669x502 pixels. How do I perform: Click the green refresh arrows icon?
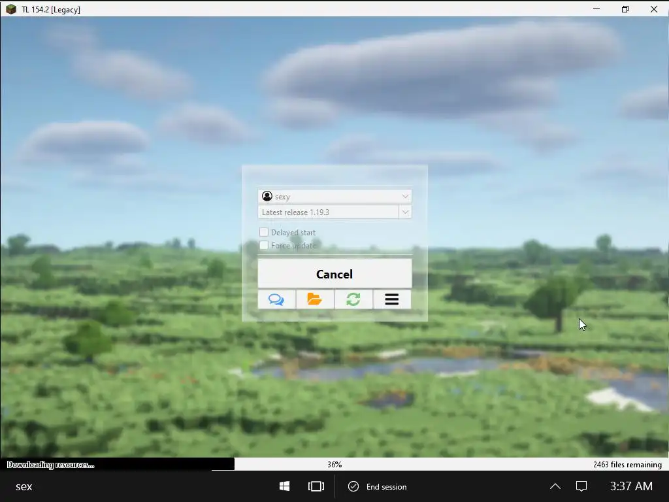pos(353,299)
